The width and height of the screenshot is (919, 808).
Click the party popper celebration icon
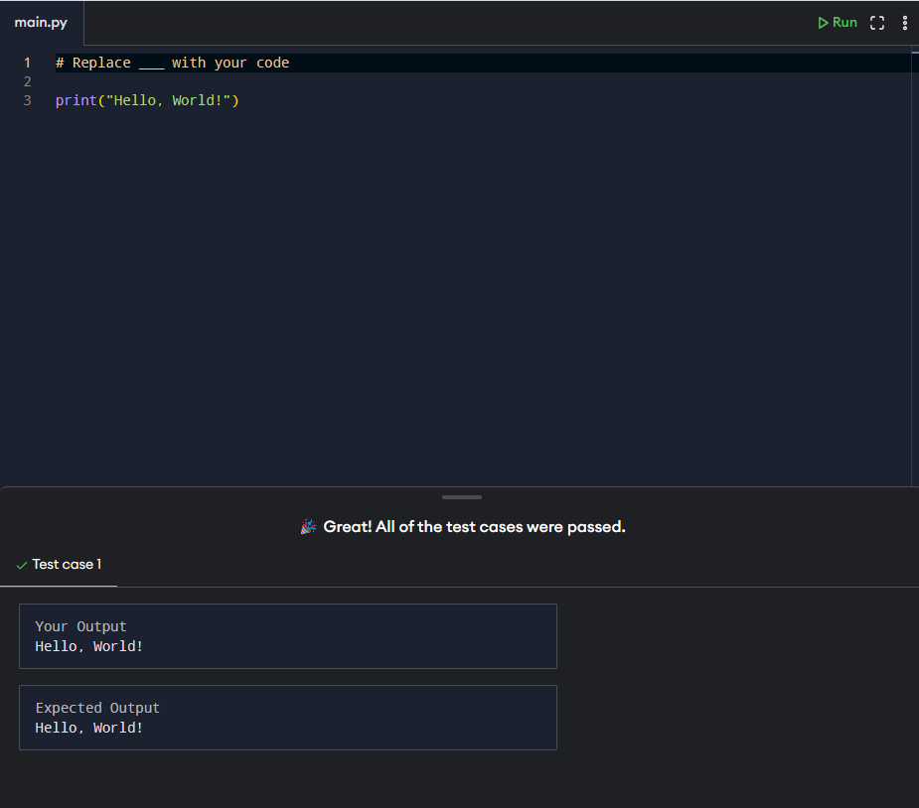tap(308, 527)
